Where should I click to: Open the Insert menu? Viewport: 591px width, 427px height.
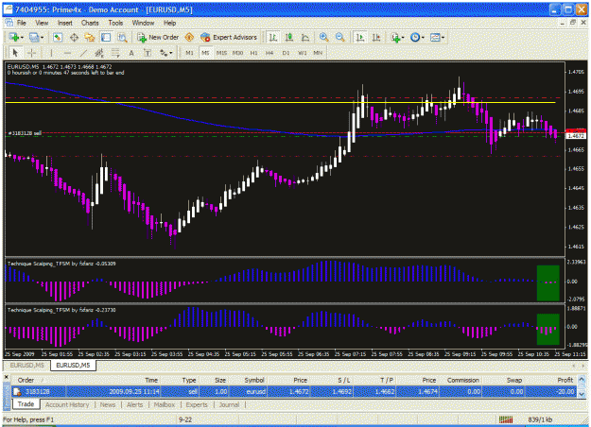point(65,23)
